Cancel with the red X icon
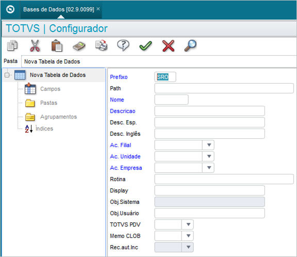The height and width of the screenshot is (257, 297). [168, 46]
